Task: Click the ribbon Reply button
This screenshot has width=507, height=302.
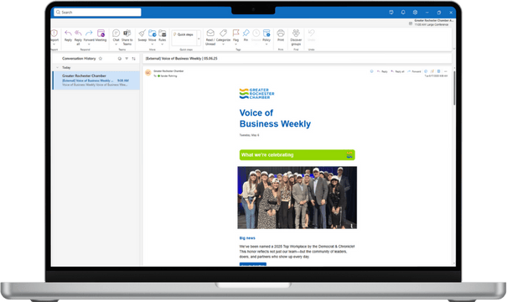Action: point(68,35)
